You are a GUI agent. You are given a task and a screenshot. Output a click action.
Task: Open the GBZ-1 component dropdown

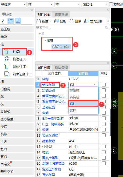(95, 4)
